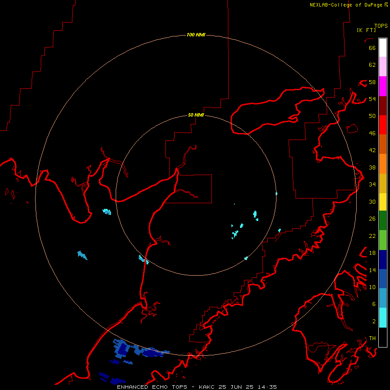Click the light green legend swatch

coord(383,240)
